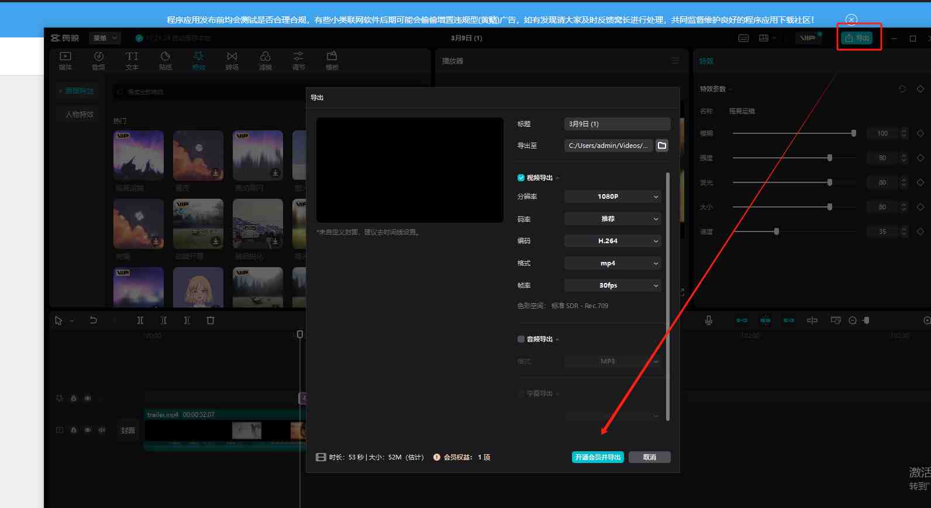
Task: Click the undo arrow in timeline toolbar
Action: 94,320
